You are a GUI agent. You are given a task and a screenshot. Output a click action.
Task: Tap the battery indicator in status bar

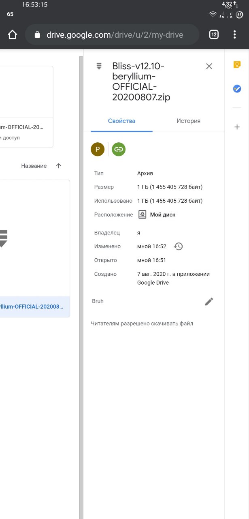point(240,15)
